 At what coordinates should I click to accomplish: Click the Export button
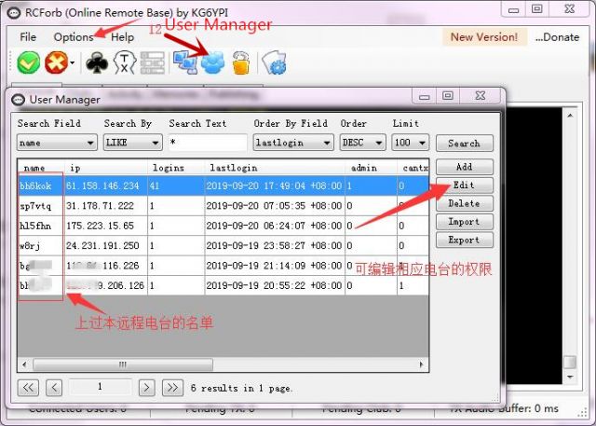pyautogui.click(x=465, y=240)
